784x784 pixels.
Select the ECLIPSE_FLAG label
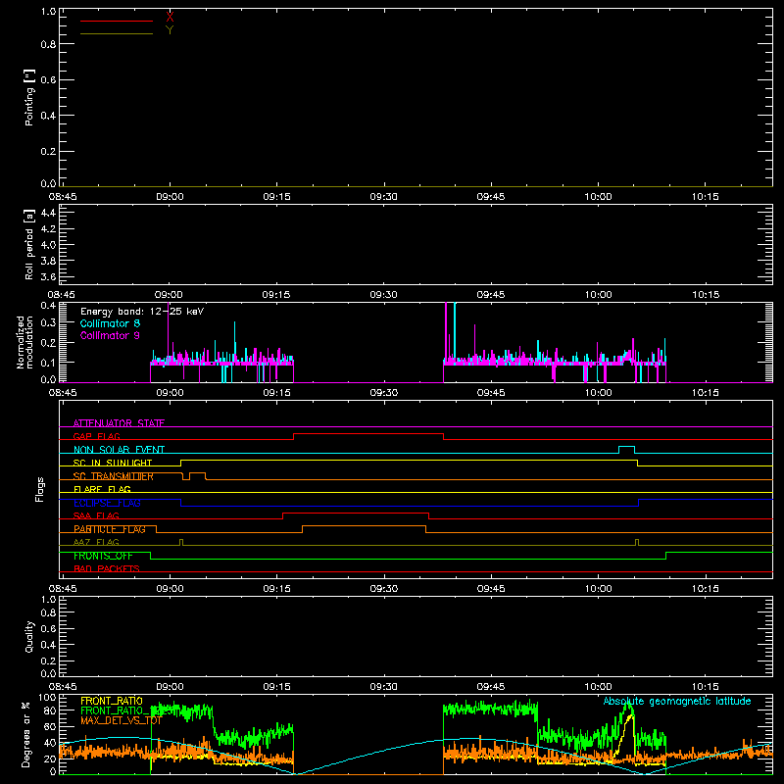pos(107,503)
